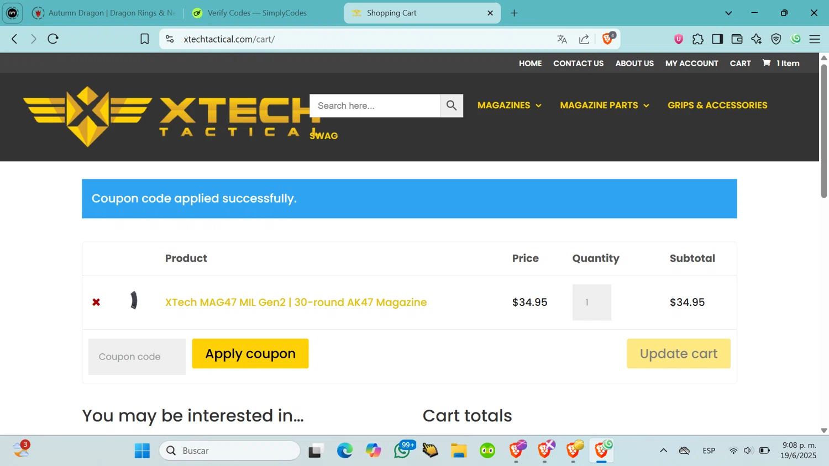The height and width of the screenshot is (466, 829).
Task: Click the page vertical scrollbar
Action: [823, 131]
